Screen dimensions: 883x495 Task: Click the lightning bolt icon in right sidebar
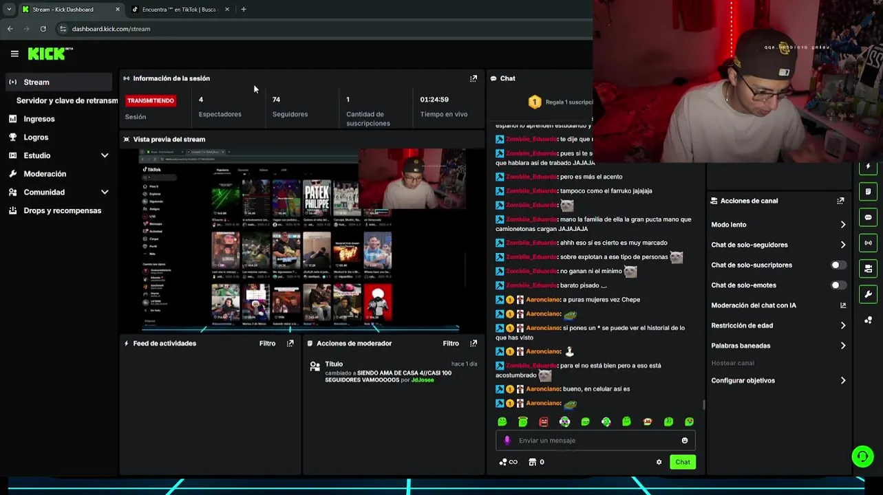tap(868, 166)
